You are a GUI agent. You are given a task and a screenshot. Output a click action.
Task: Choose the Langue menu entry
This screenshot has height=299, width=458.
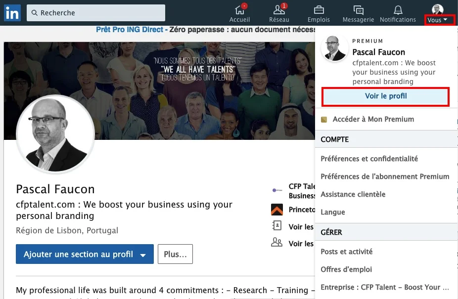333,212
